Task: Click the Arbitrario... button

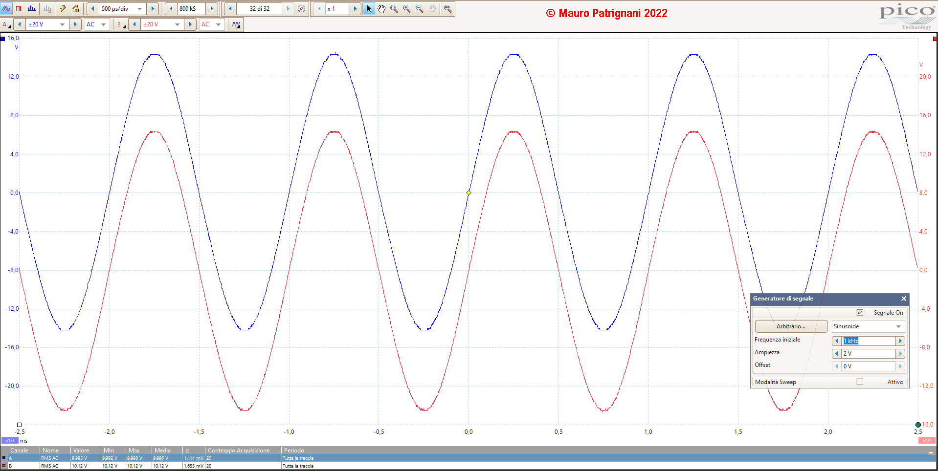Action: pos(791,326)
